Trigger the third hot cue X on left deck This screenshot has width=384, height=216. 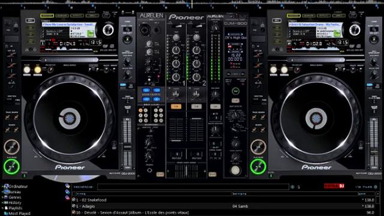click(11, 76)
